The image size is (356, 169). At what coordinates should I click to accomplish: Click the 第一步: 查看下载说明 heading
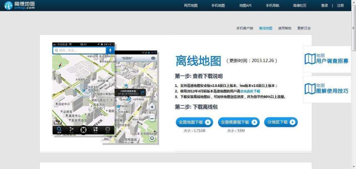click(x=199, y=76)
